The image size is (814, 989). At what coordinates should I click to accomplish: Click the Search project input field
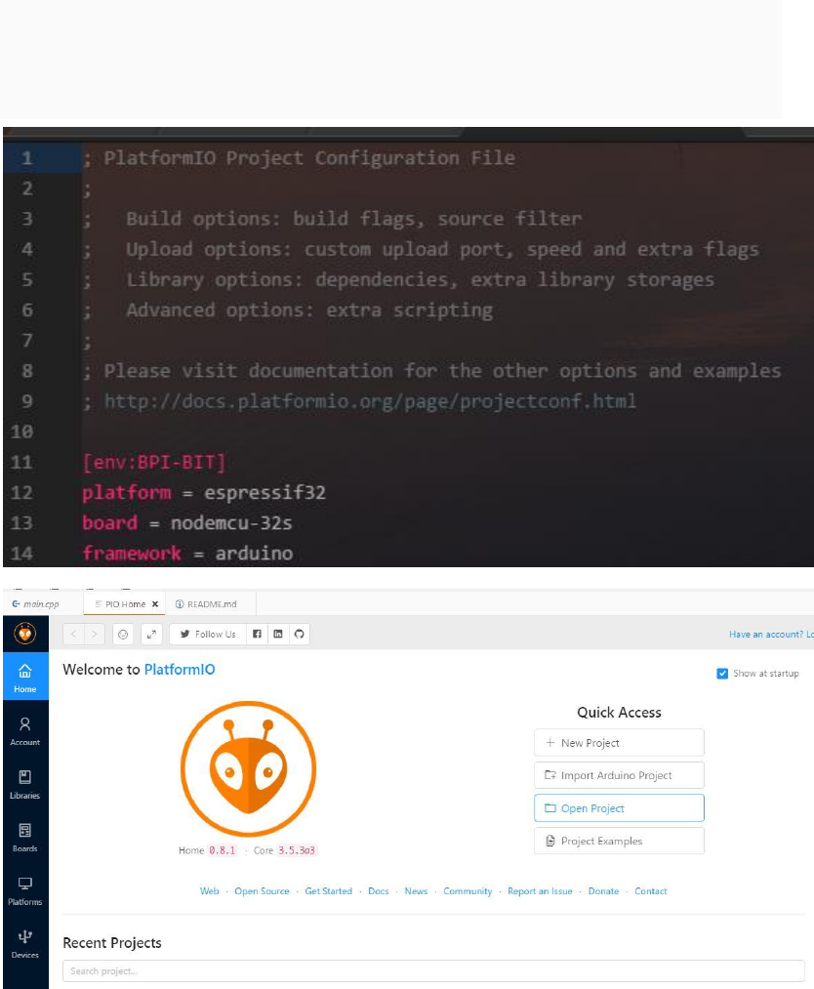pyautogui.click(x=433, y=970)
